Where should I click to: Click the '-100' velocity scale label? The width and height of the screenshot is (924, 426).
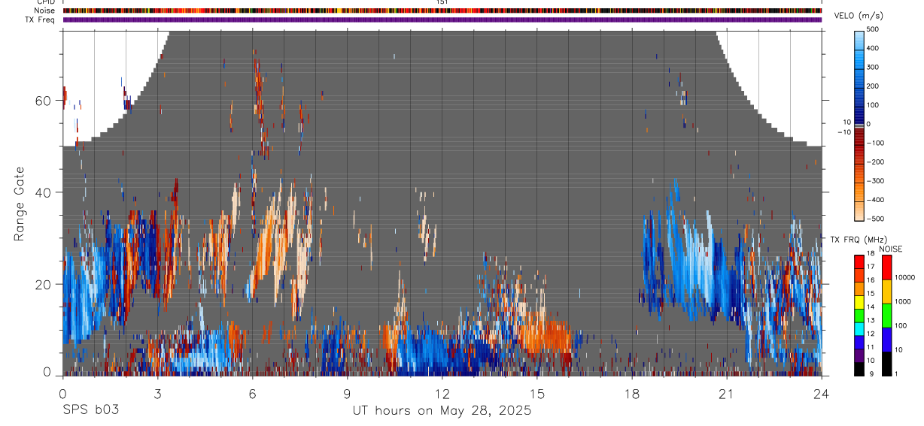click(875, 143)
